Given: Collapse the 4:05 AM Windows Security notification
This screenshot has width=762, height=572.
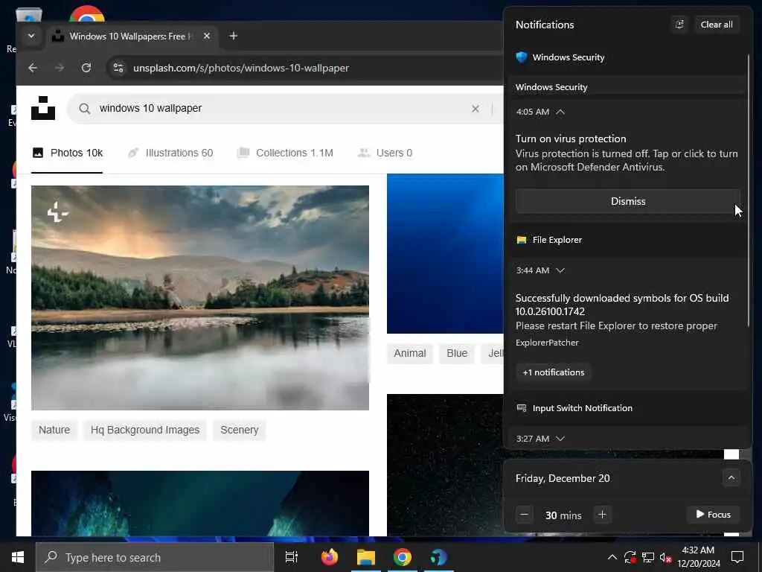Looking at the screenshot, I should [560, 112].
